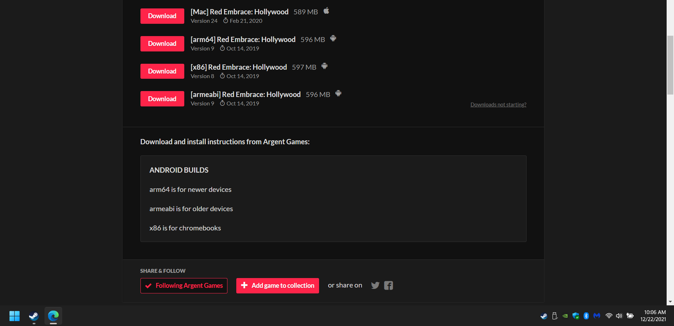Click 'armeabi is for older devices' line
Screen dimensions: 674x326
point(191,209)
